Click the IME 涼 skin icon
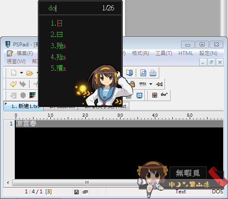 [207, 185]
